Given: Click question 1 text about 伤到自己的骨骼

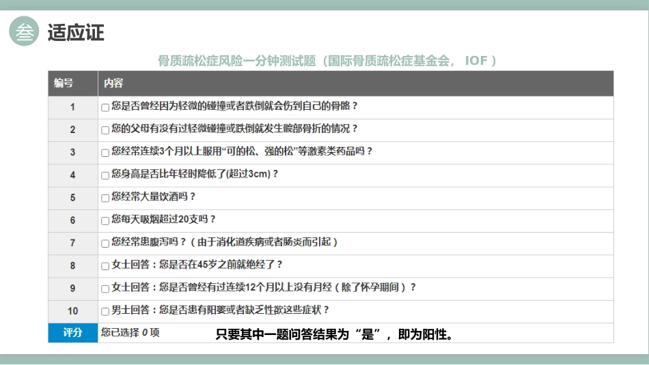Looking at the screenshot, I should (235, 106).
